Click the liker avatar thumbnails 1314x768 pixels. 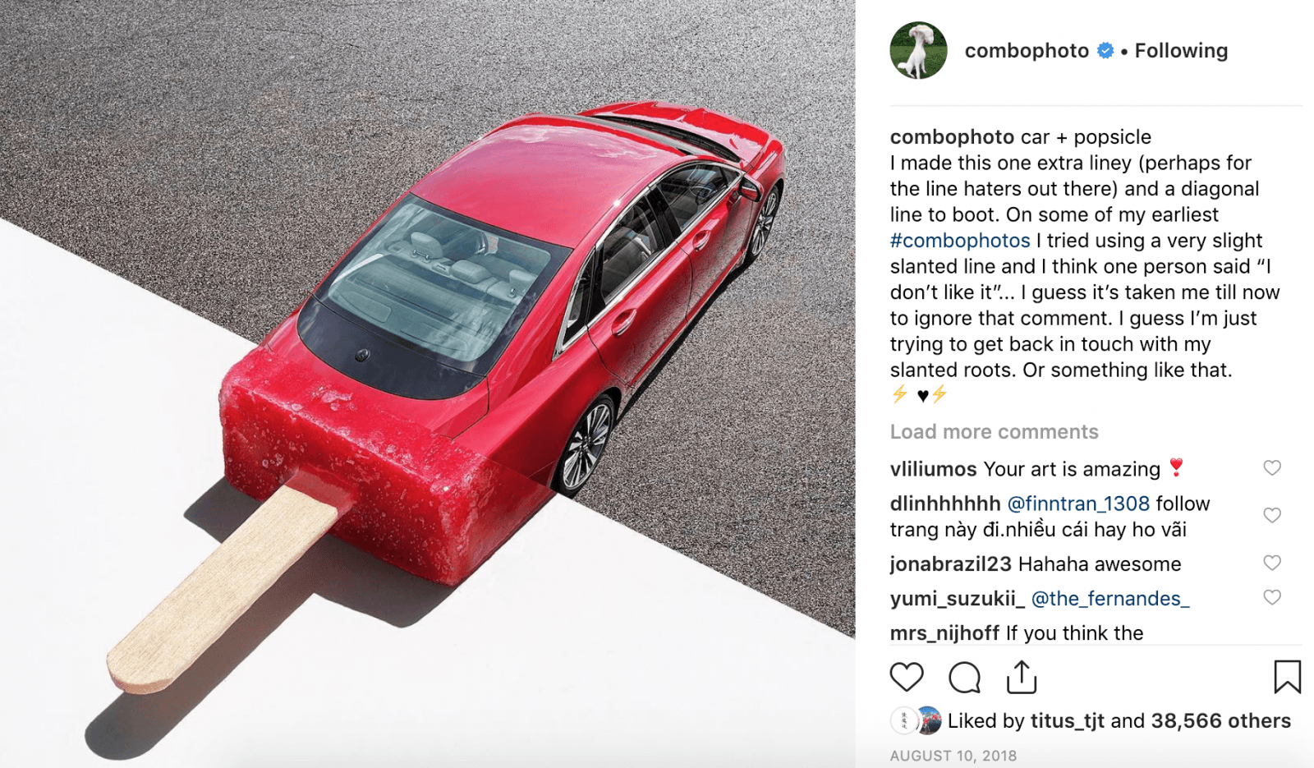click(917, 720)
